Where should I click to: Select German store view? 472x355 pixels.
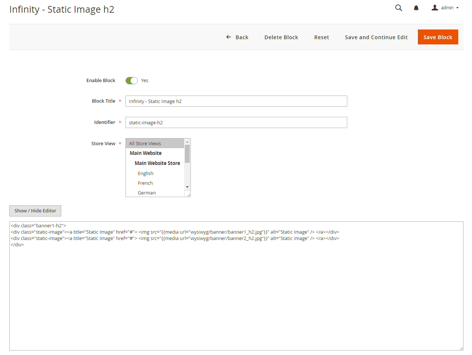pyautogui.click(x=147, y=193)
